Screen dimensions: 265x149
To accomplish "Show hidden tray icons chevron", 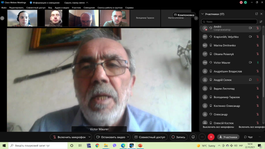I will tap(219, 145).
